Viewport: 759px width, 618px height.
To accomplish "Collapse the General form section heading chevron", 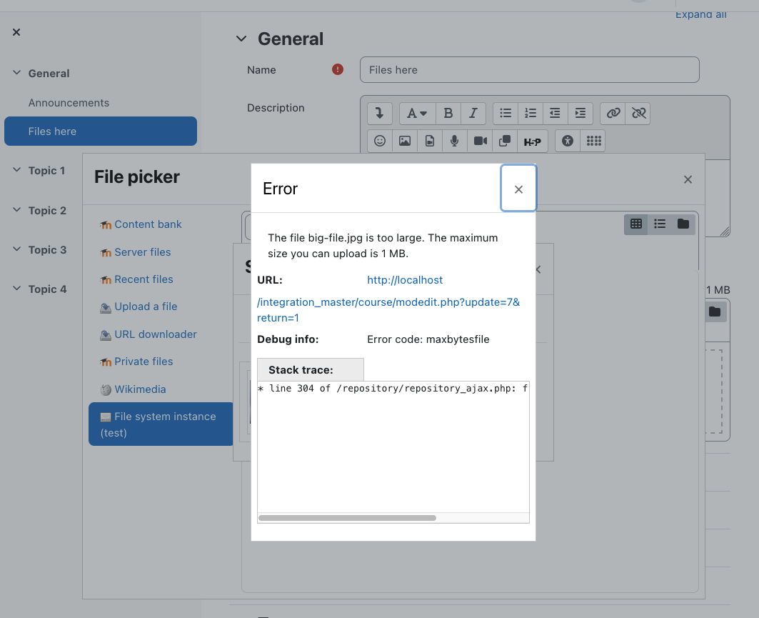I will pos(241,39).
